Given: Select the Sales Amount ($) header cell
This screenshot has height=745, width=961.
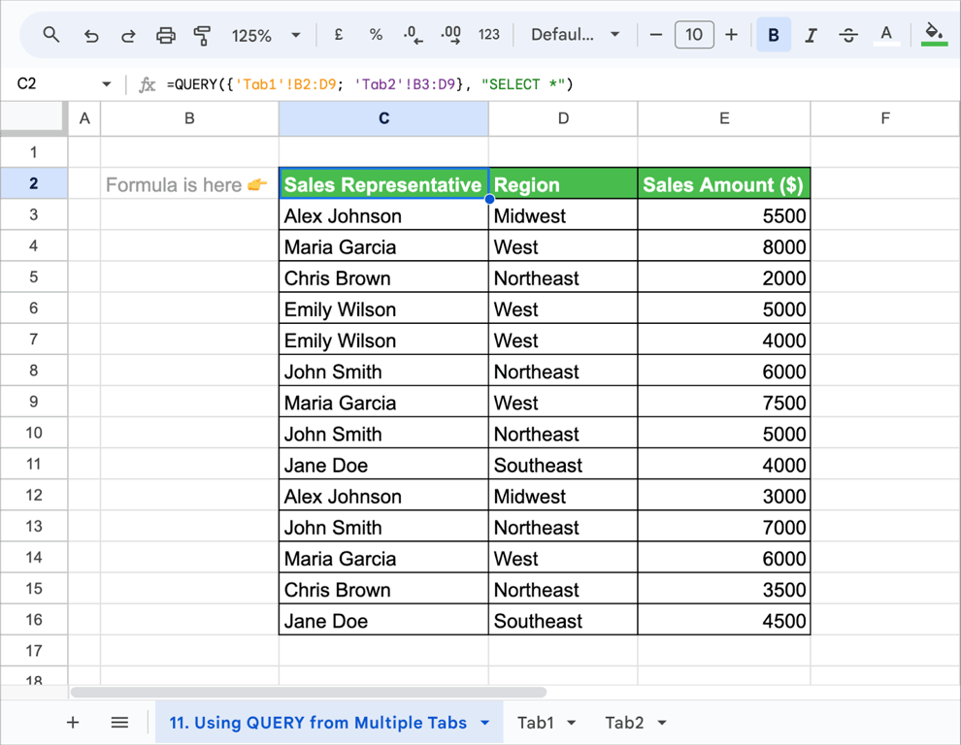Looking at the screenshot, I should [724, 183].
